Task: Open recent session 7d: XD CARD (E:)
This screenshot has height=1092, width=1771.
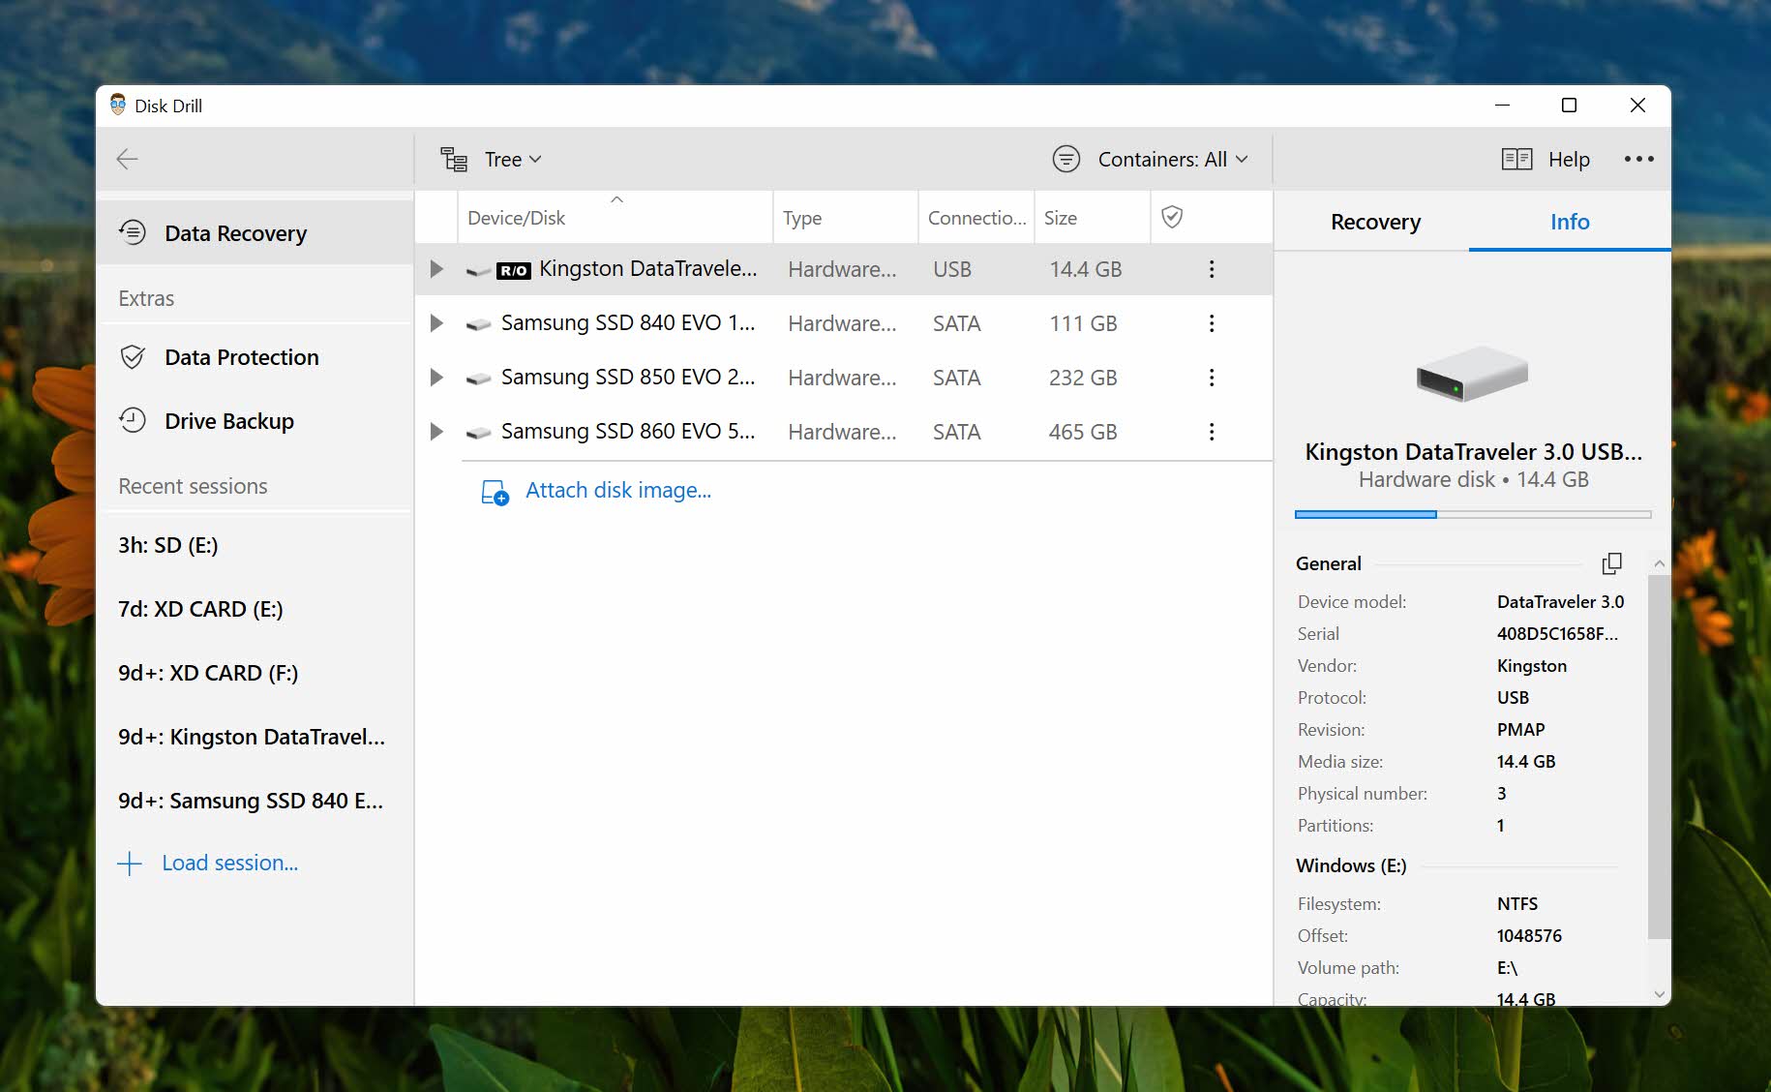Action: coord(255,609)
